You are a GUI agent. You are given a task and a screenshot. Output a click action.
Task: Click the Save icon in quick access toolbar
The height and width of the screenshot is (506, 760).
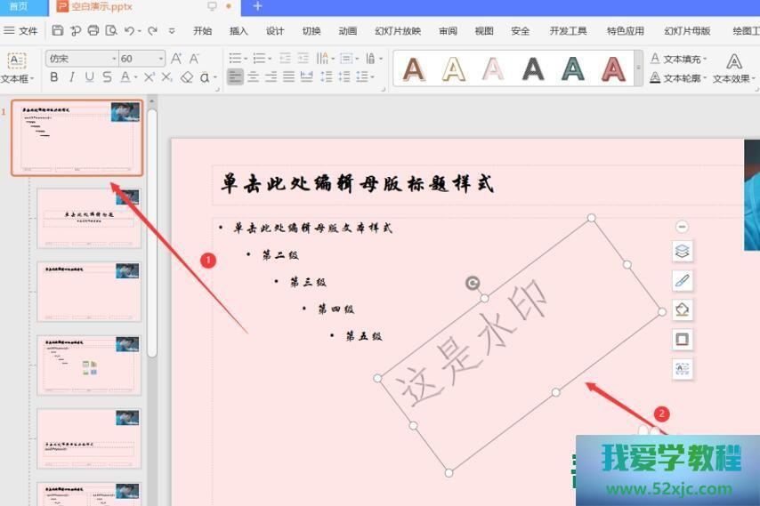pyautogui.click(x=58, y=30)
